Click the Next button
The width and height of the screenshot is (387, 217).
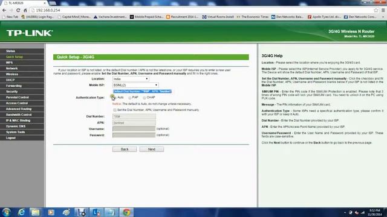(152, 149)
